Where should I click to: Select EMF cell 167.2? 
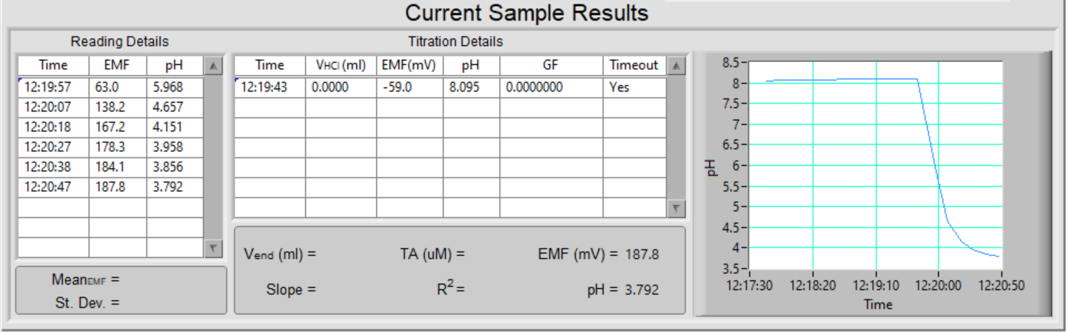(x=118, y=127)
